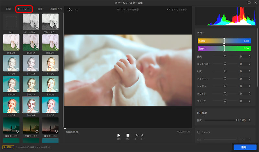Toggle オリジナルを表示 eye icon
This screenshot has height=152, width=259.
click(118, 10)
